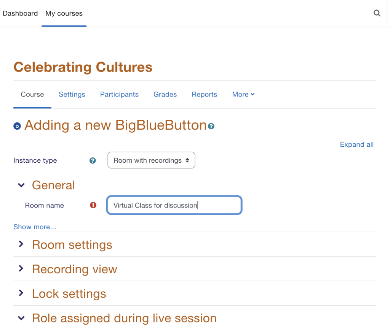Go to the Dashboard nav item
390x325 pixels.
(20, 13)
